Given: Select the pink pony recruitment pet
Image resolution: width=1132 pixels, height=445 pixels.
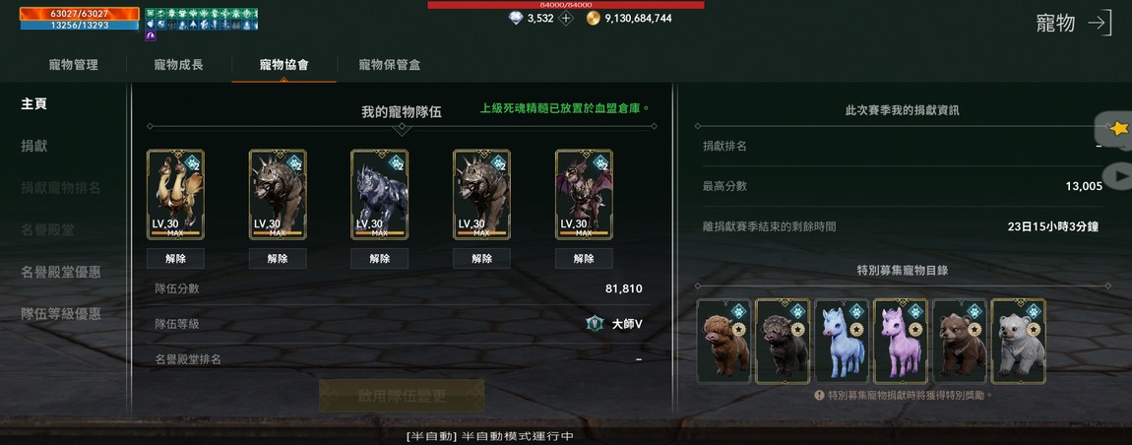Looking at the screenshot, I should pos(901,341).
